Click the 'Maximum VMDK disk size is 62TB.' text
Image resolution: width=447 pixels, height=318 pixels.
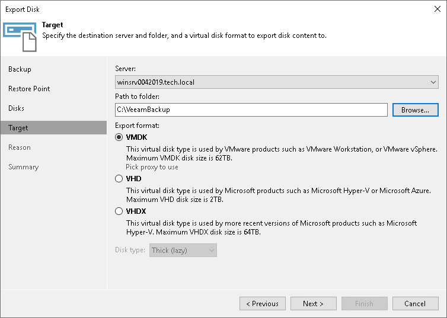click(x=179, y=158)
